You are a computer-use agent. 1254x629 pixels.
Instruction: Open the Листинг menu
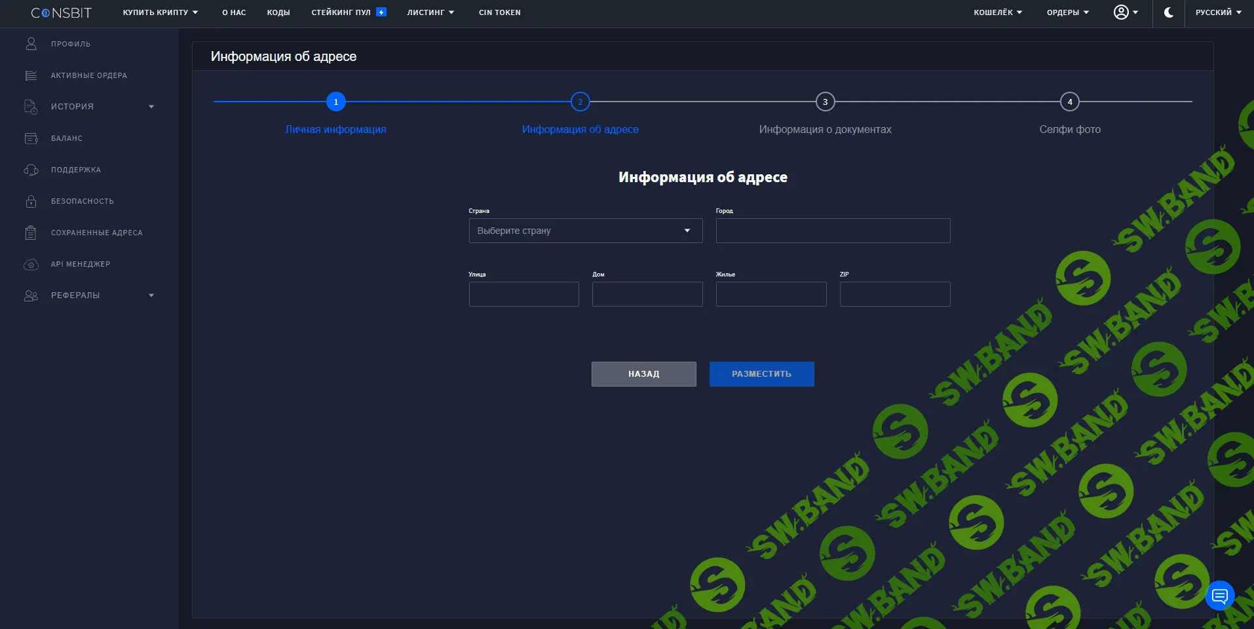tap(430, 12)
